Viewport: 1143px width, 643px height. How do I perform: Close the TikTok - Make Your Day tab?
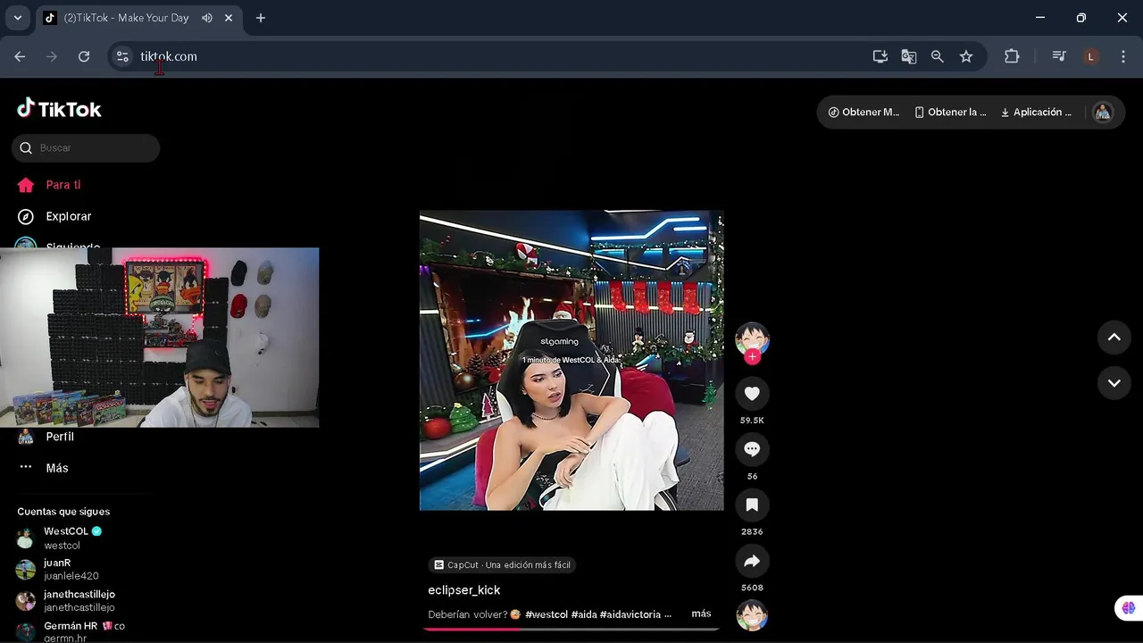click(229, 18)
